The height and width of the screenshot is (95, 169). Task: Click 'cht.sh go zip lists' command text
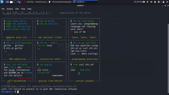85,43
